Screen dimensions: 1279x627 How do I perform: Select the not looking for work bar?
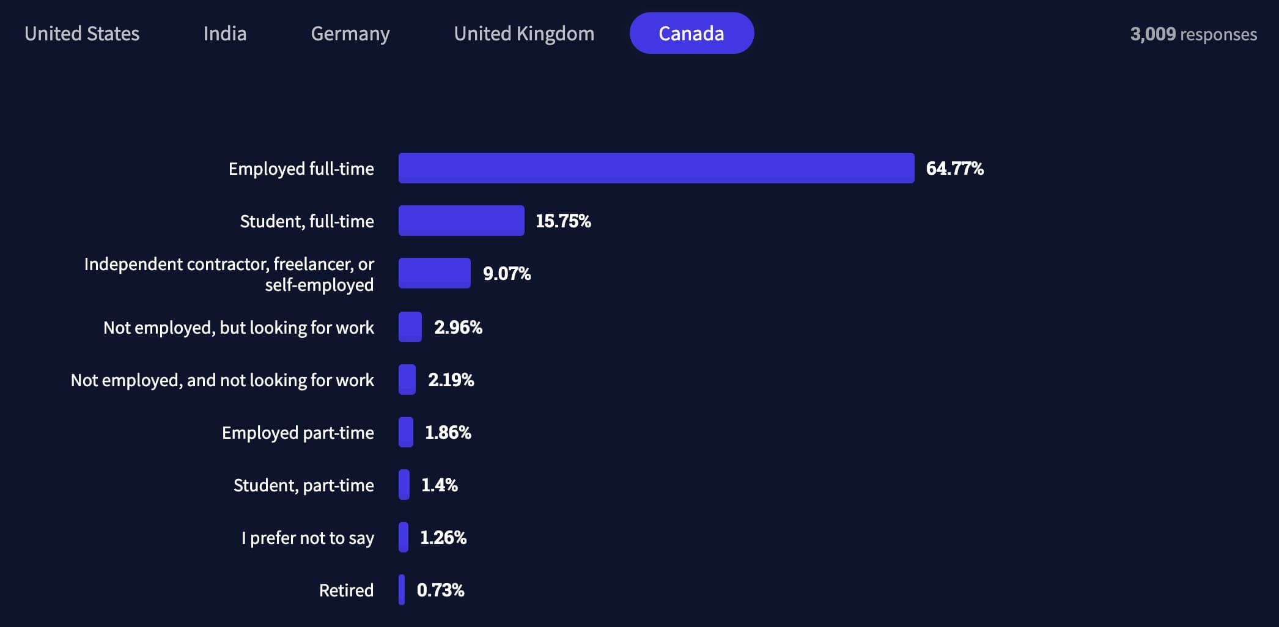click(407, 380)
